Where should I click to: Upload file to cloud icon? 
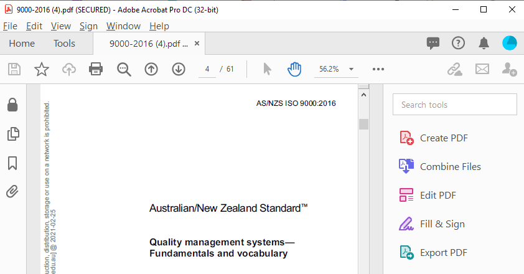[69, 69]
